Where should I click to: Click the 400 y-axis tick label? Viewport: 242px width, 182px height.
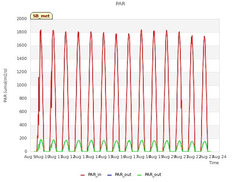pos(23,125)
